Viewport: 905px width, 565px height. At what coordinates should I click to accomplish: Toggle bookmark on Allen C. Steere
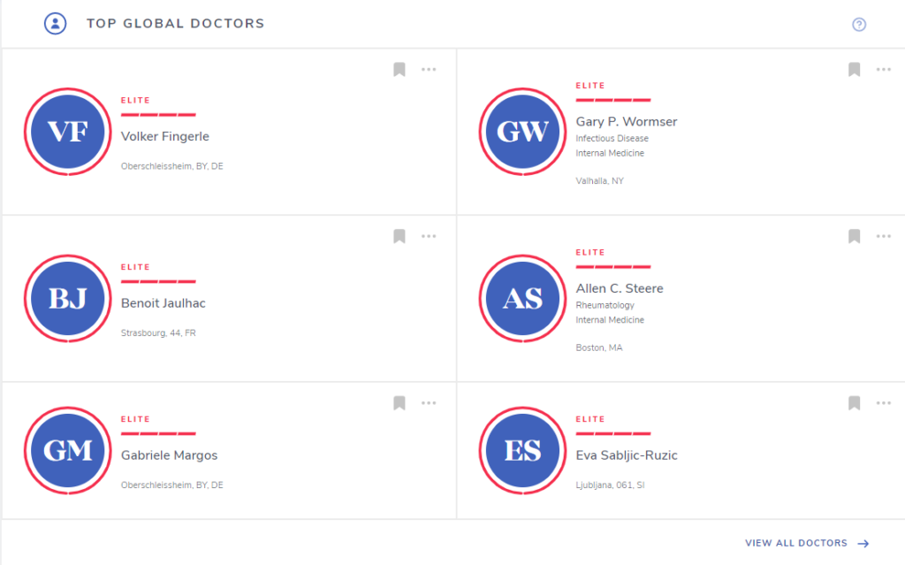855,236
